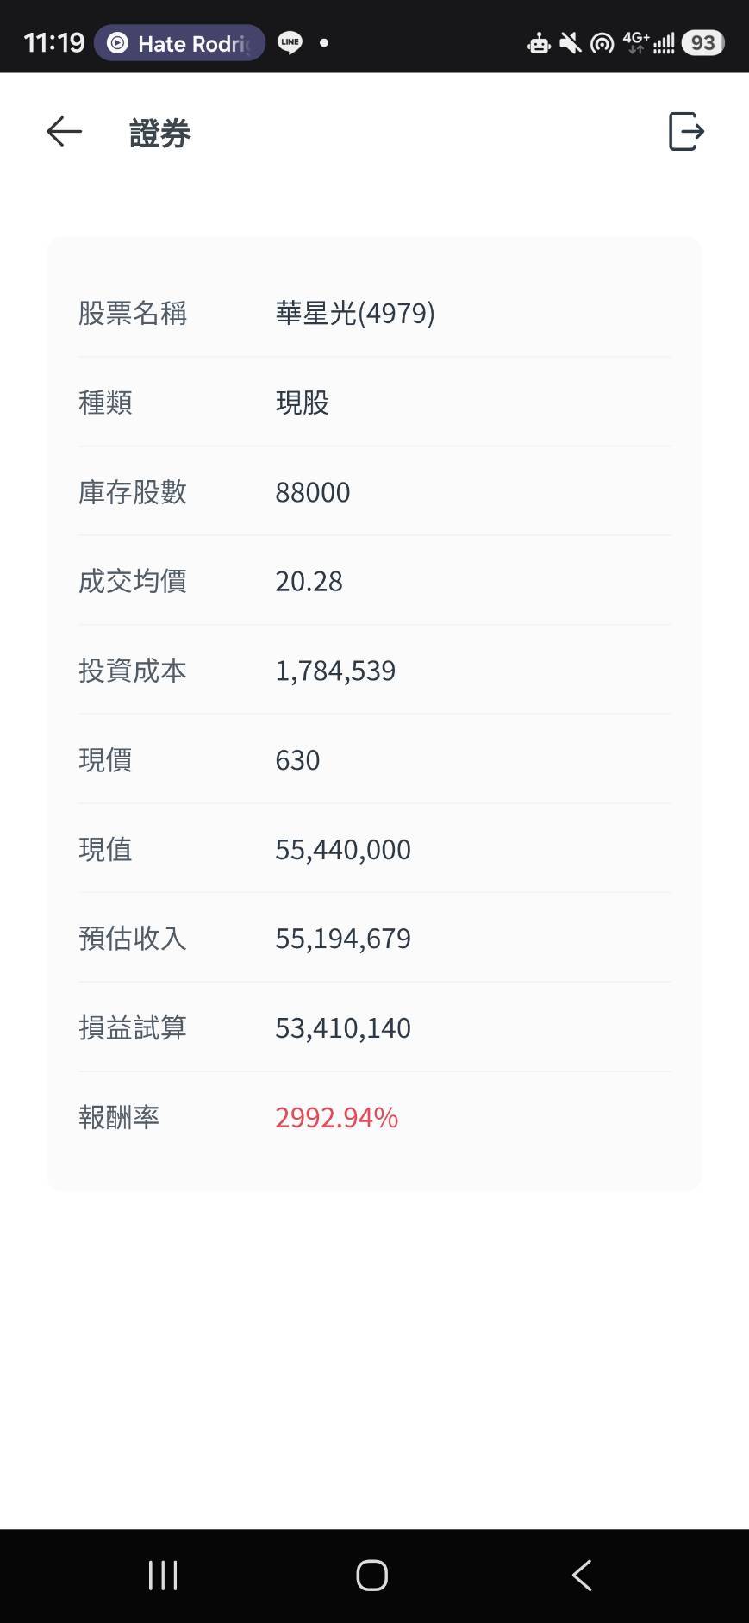Tap the hotspot status icon
Viewport: 749px width, 1623px height.
tap(602, 42)
